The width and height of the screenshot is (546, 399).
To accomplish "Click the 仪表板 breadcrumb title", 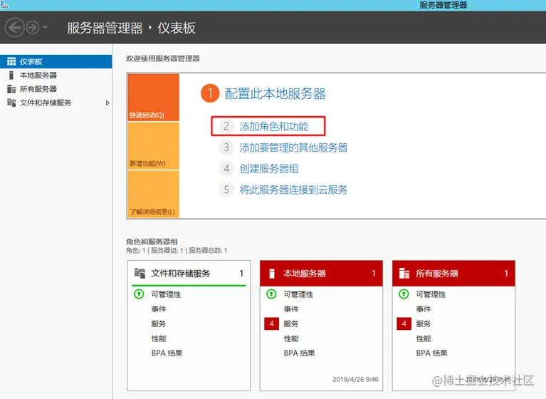I will point(177,28).
